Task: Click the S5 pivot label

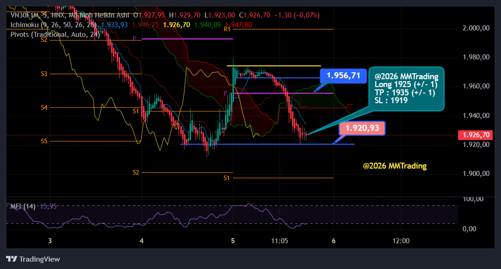Action: click(x=44, y=141)
